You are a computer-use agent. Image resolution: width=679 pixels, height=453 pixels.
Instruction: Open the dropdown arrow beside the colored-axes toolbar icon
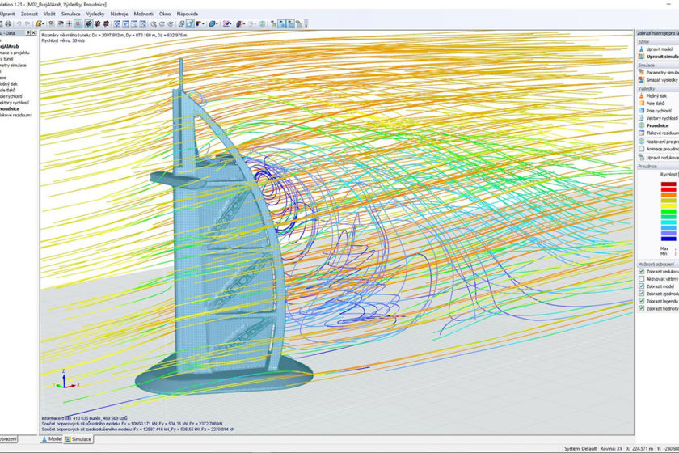tap(203, 23)
